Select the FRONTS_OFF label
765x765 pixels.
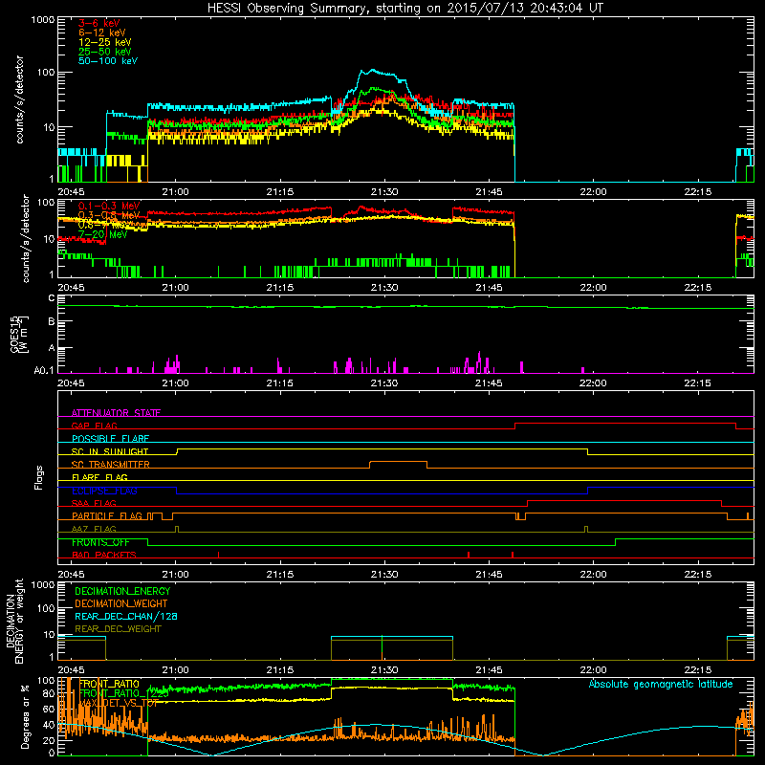pyautogui.click(x=100, y=542)
